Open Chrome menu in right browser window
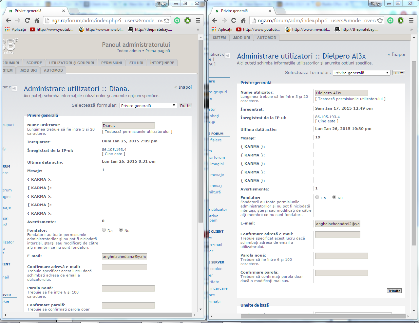This screenshot has width=419, height=323. [x=411, y=20]
